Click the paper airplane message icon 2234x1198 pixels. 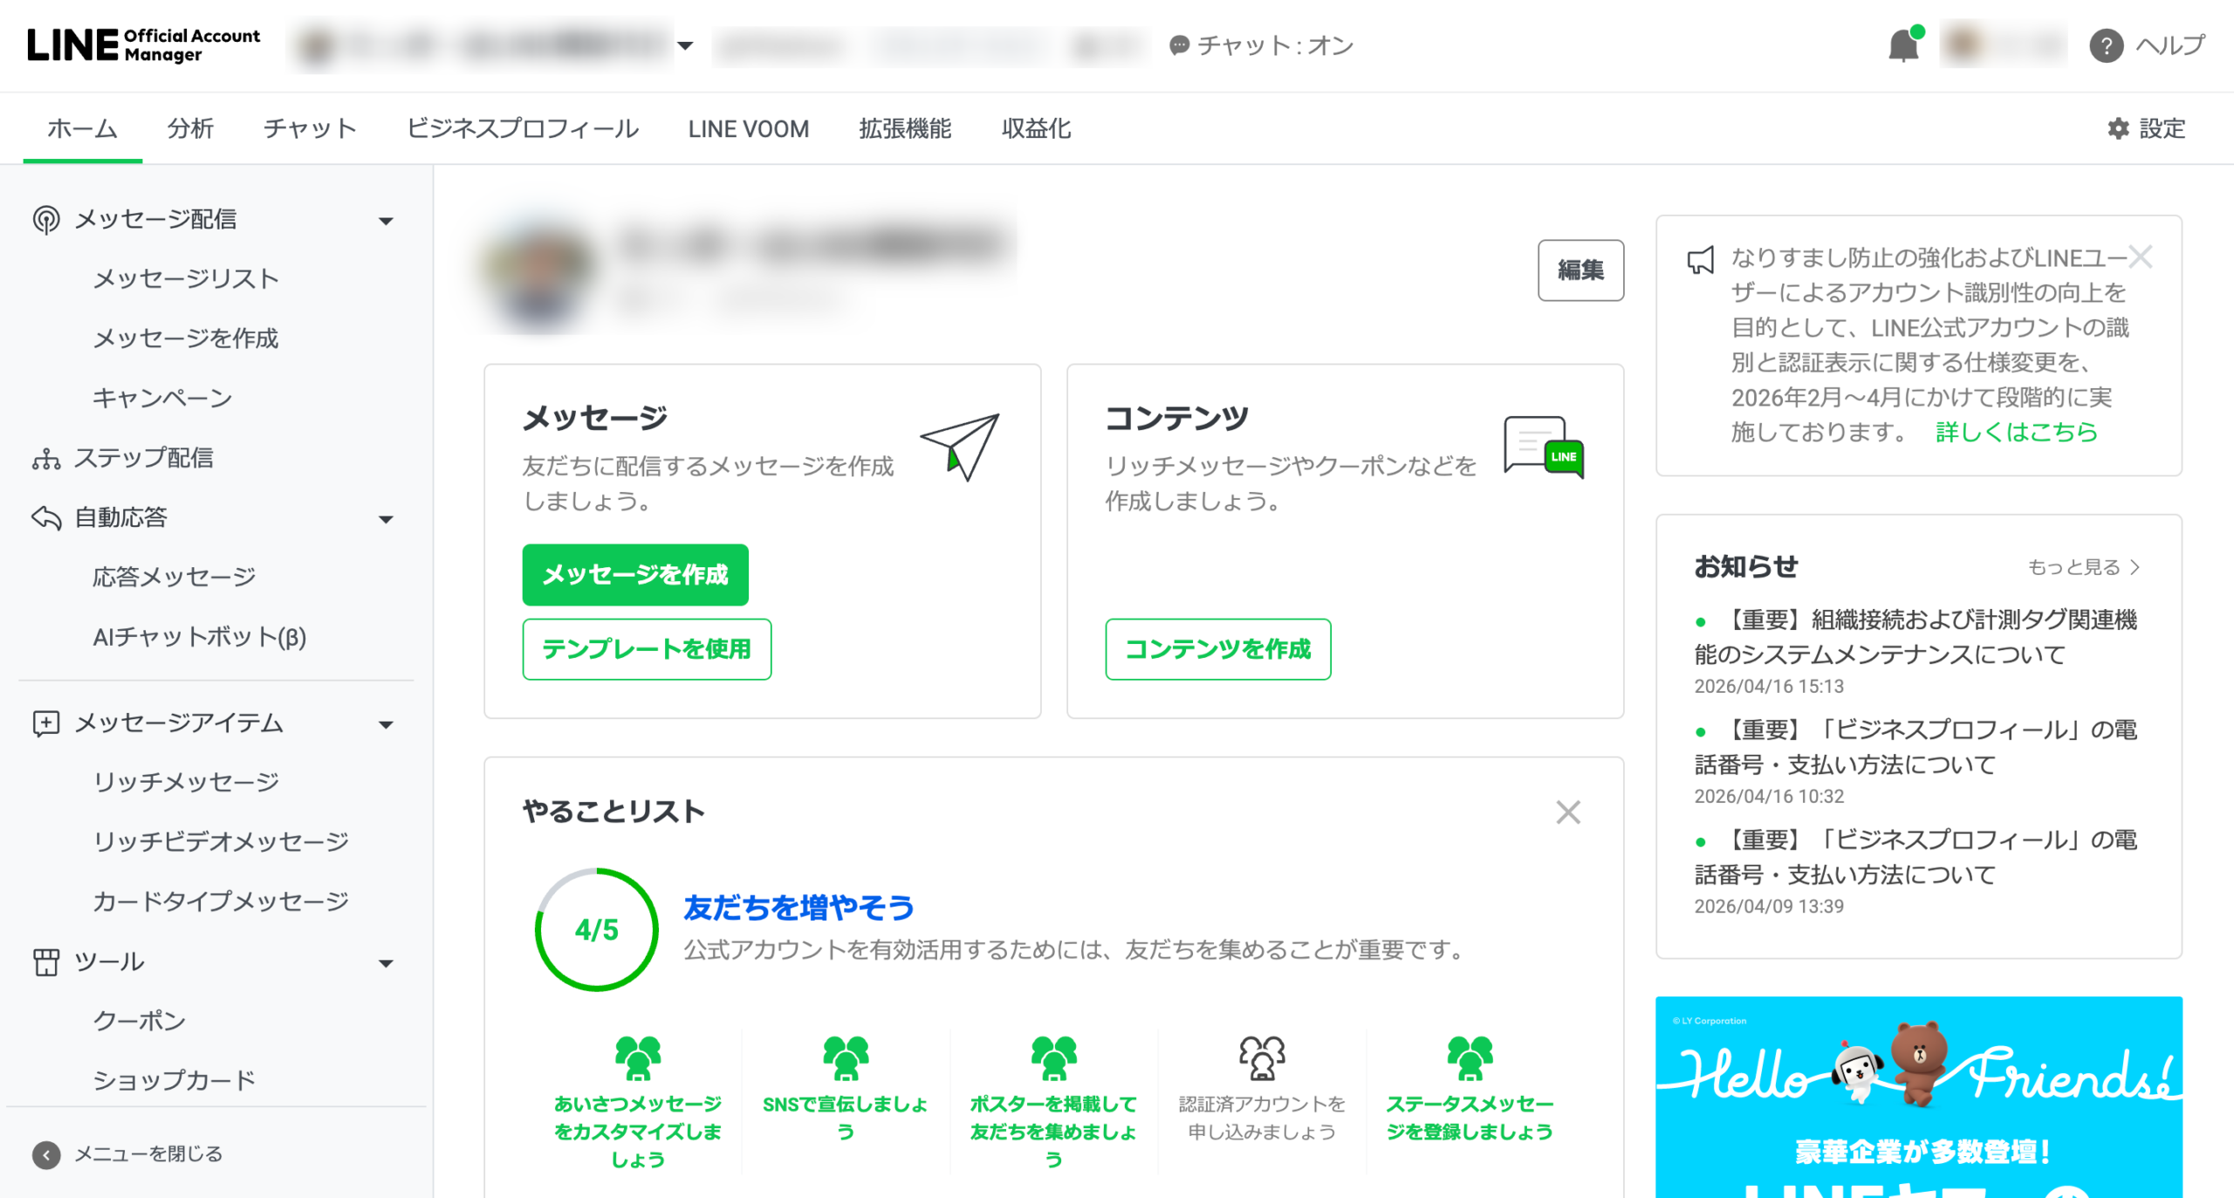(x=960, y=447)
